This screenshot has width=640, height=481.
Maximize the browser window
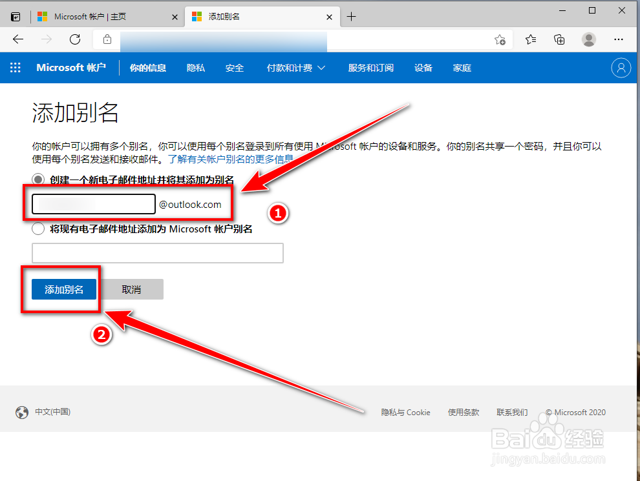click(x=592, y=10)
